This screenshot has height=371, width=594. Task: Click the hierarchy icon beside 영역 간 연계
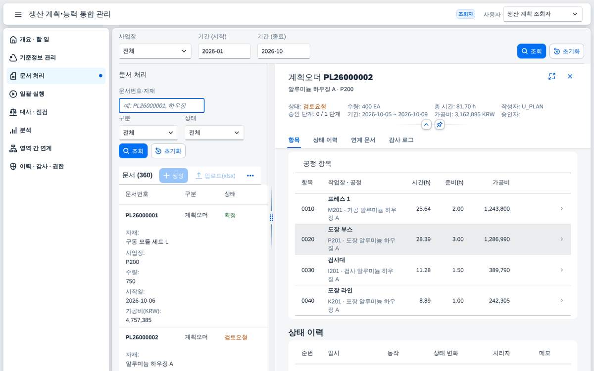click(13, 148)
